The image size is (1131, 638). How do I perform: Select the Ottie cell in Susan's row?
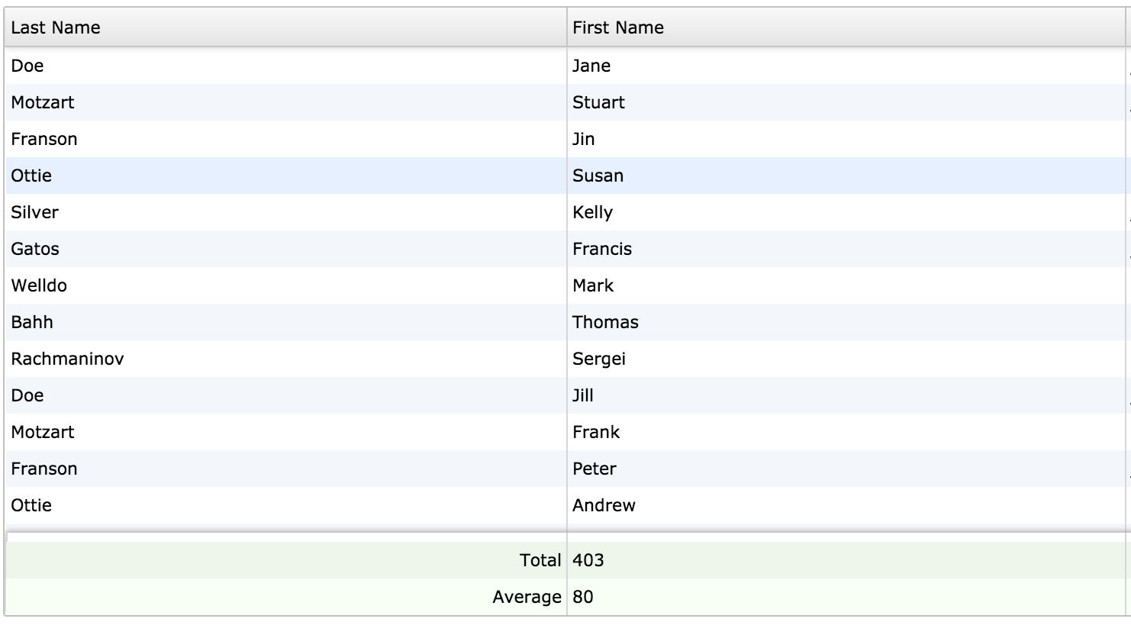point(286,176)
